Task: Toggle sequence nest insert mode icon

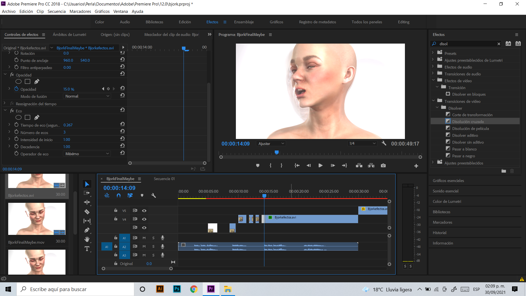Action: pos(107,195)
